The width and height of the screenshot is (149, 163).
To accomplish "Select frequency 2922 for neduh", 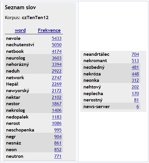I will (x=57, y=71).
